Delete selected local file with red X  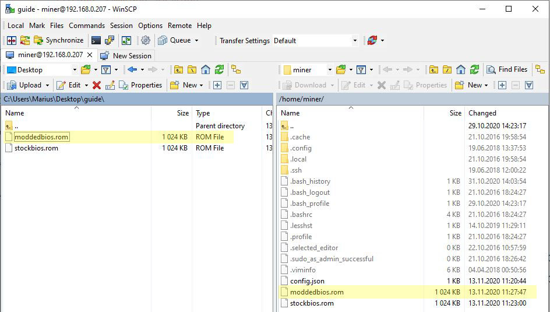point(97,85)
